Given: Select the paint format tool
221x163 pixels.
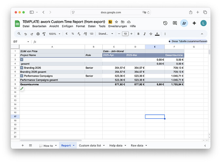Looking at the screenshot, I should pos(44,34).
